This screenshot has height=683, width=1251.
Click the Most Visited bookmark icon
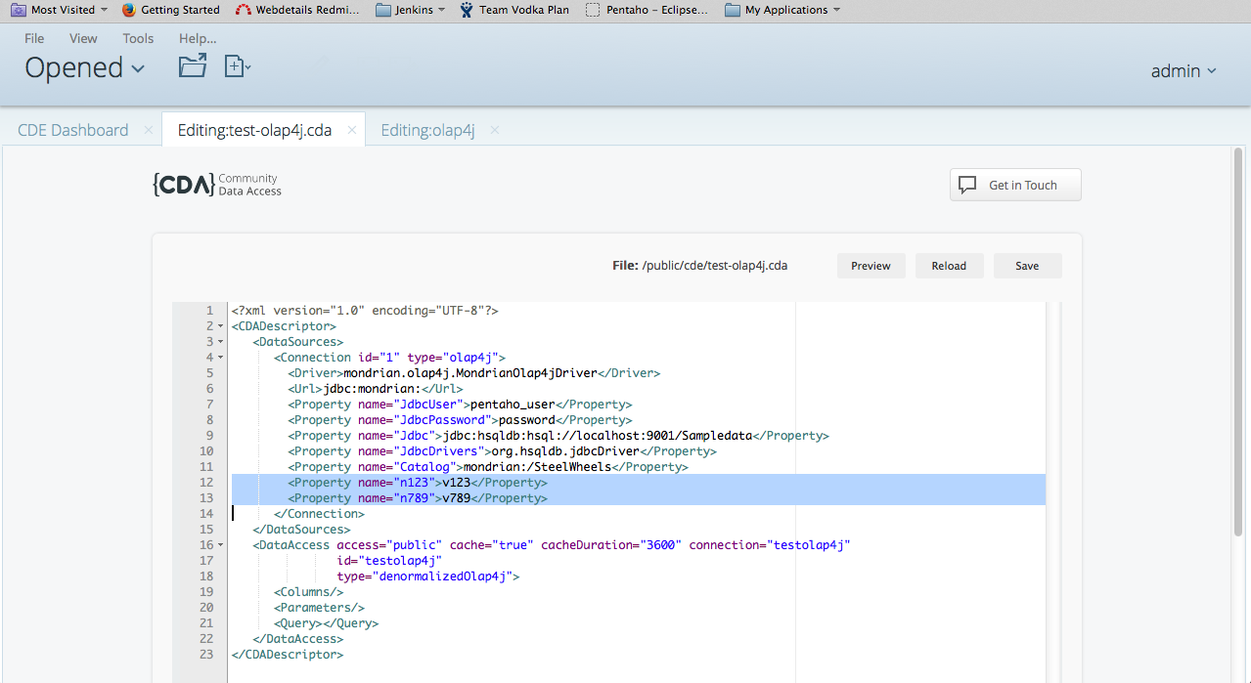point(19,10)
